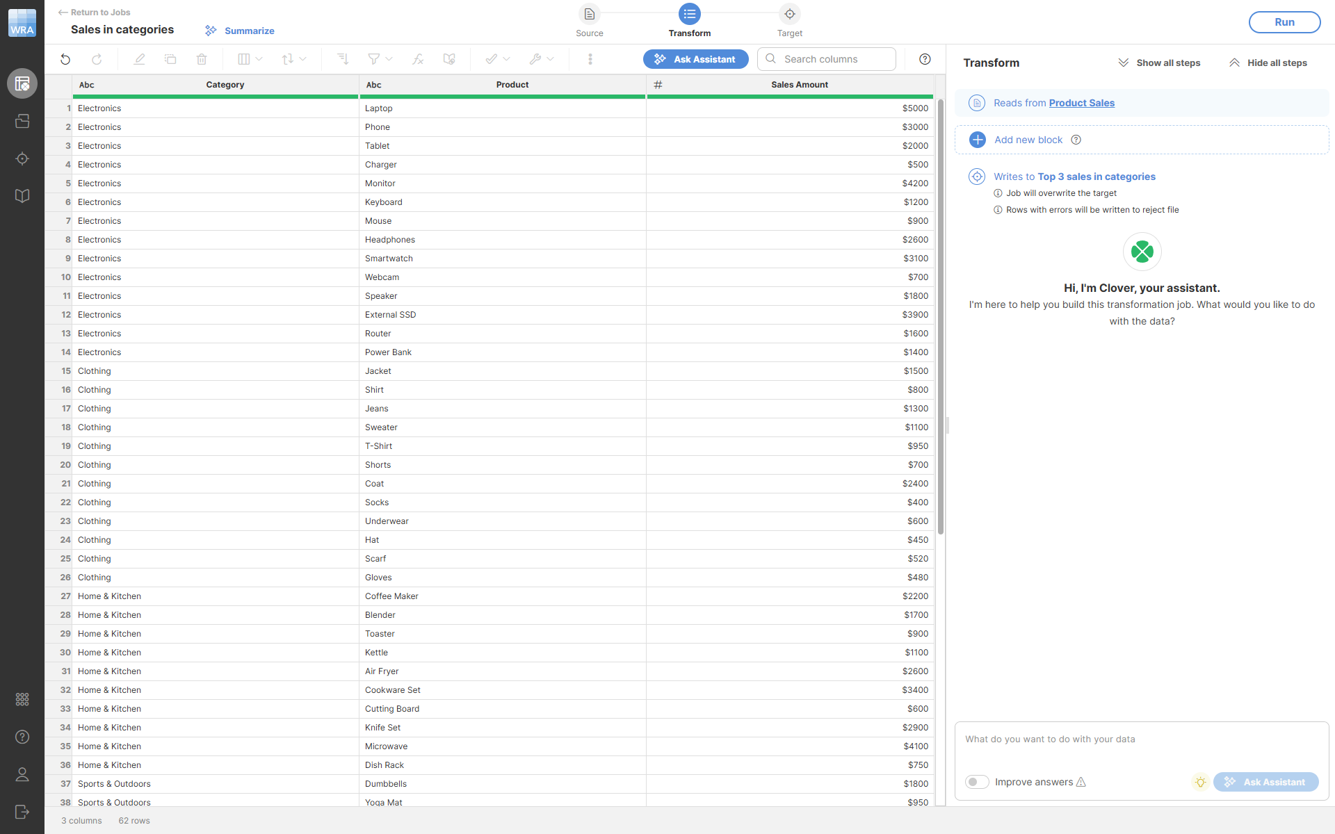Toggle the suggestion lightbulb near Ask Assistant
Viewport: 1335px width, 834px height.
(x=1200, y=782)
